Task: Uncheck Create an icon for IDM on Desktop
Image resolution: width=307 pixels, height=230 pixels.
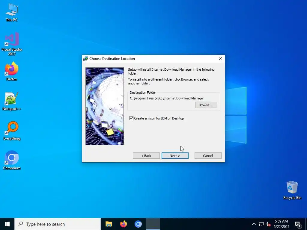Action: pos(131,118)
